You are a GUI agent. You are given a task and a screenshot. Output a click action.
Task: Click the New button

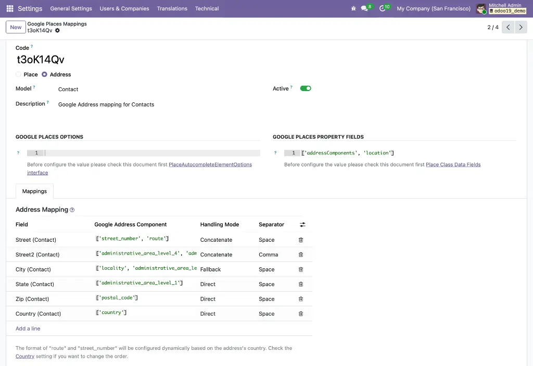[x=16, y=27]
